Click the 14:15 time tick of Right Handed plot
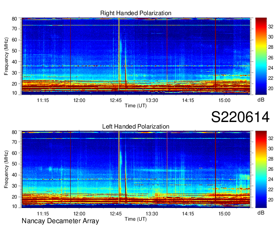Viewport: 278px width, 226px height. click(188, 100)
